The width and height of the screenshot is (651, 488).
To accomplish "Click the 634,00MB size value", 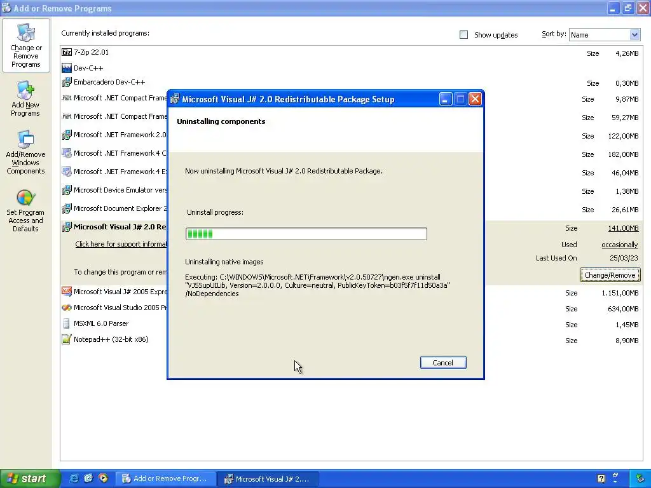I will 623,309.
